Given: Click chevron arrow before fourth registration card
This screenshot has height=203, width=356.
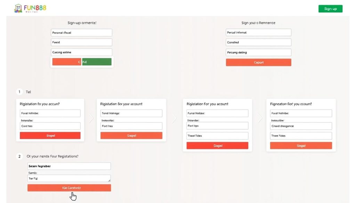Looking at the screenshot, I should click(260, 118).
